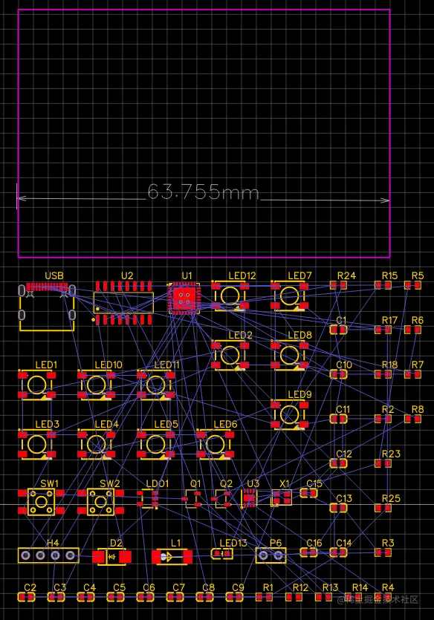
Task: Select the R5 resistor
Action: click(x=412, y=284)
